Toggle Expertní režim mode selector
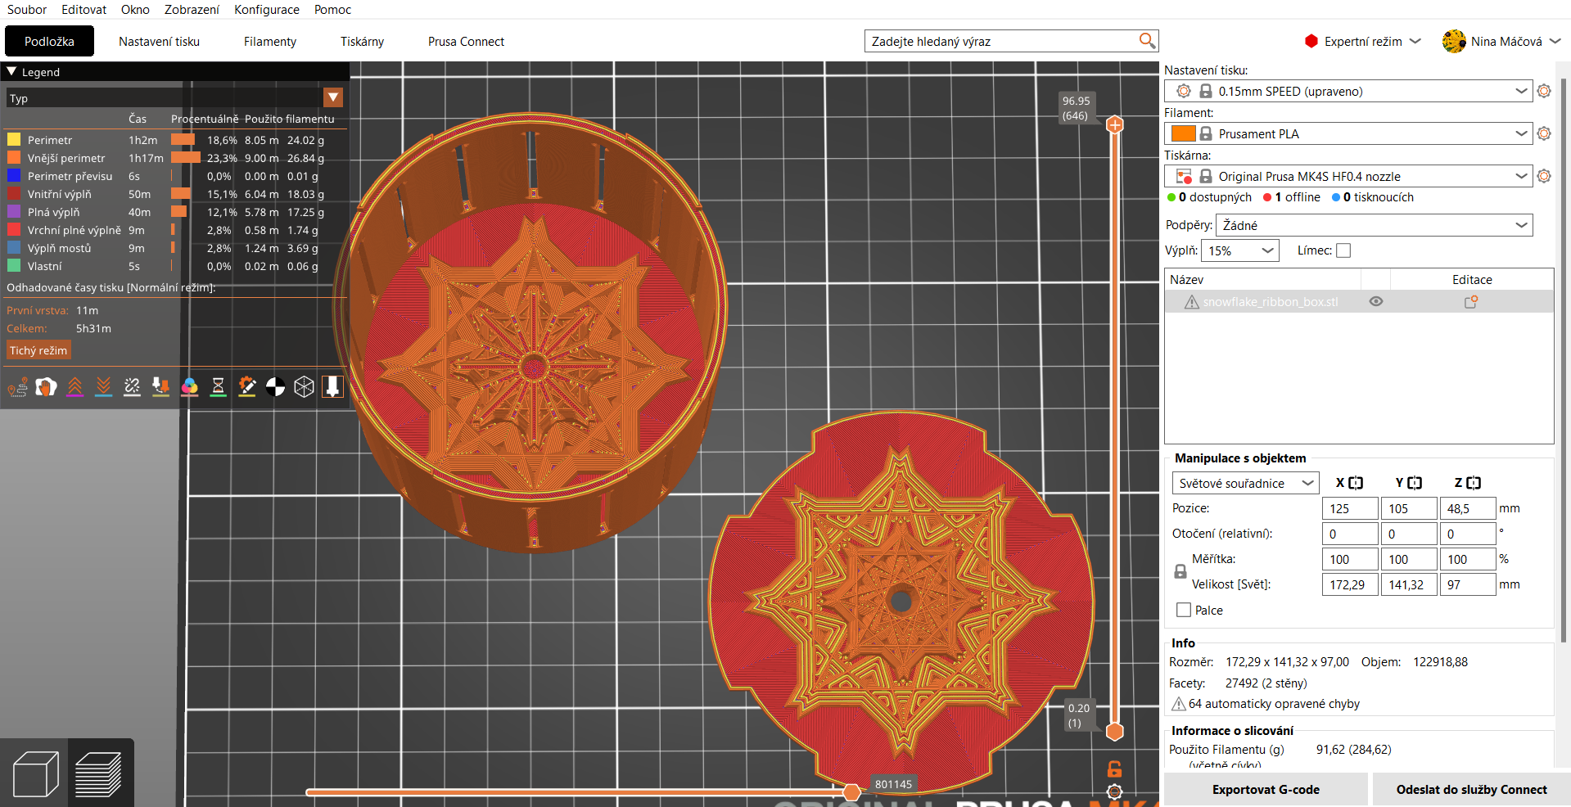Image resolution: width=1571 pixels, height=807 pixels. (1363, 41)
